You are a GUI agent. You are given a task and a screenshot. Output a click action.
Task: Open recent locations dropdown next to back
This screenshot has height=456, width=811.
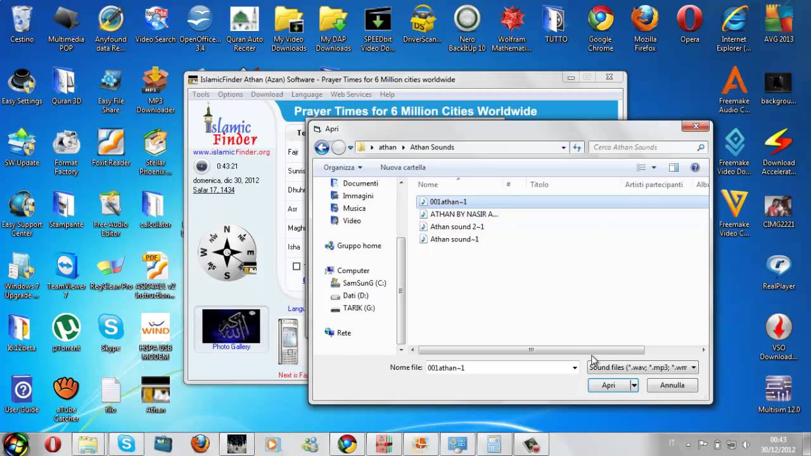[x=350, y=148]
